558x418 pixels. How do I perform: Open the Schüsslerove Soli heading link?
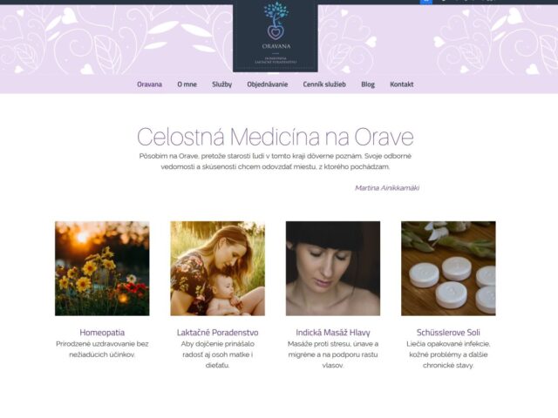tap(448, 333)
